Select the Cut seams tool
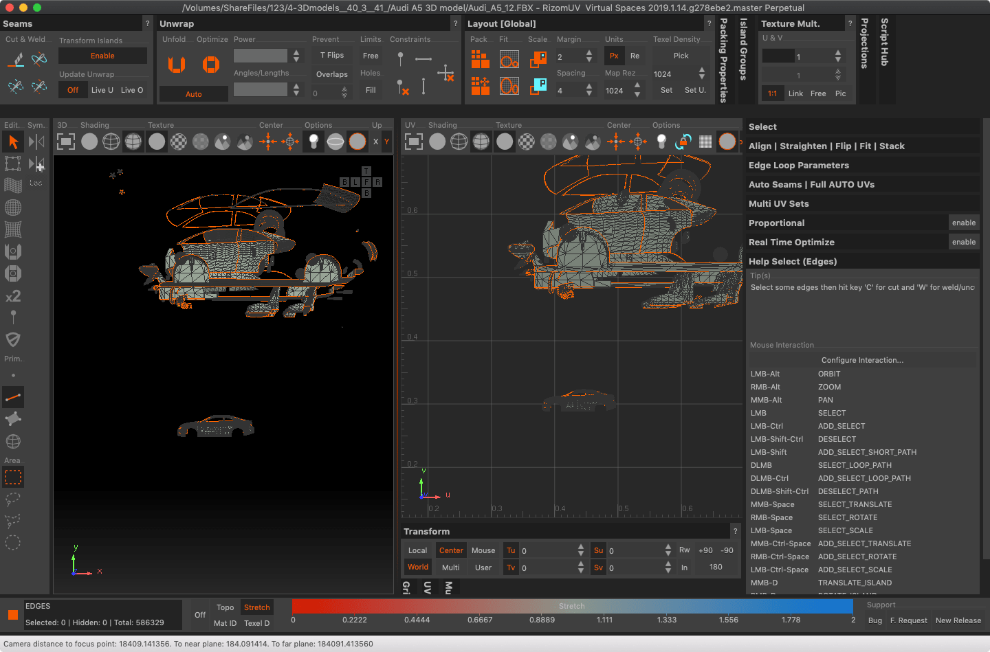 coord(15,60)
